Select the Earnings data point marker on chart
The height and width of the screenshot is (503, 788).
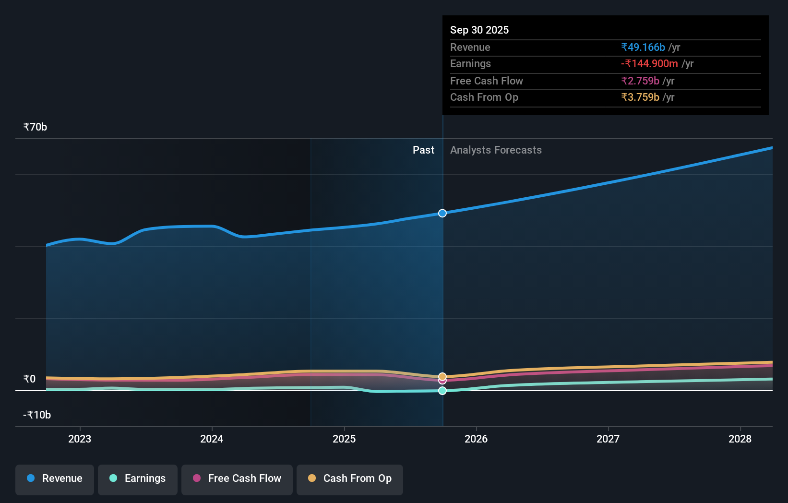point(442,391)
